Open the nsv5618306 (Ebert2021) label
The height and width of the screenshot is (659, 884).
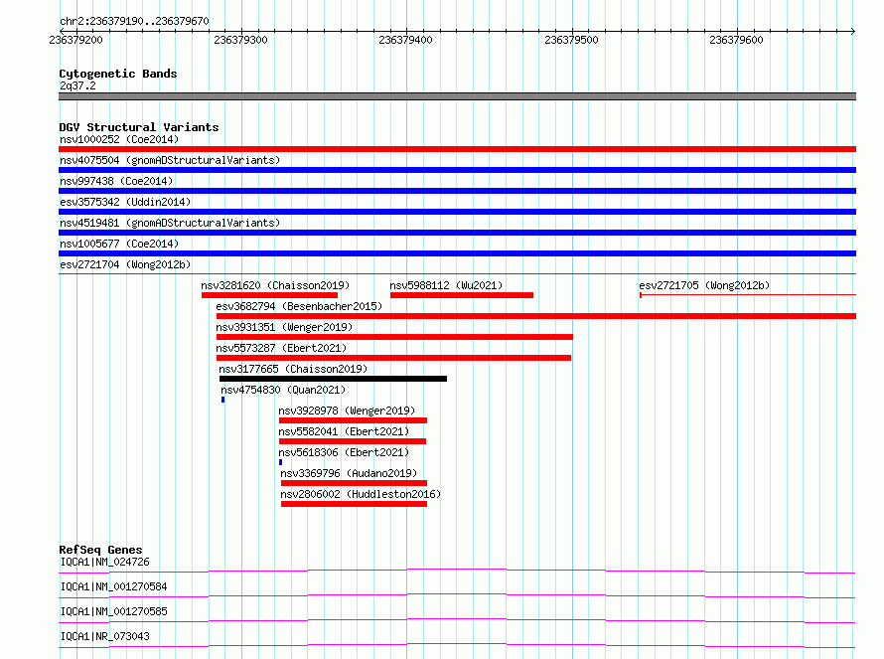pyautogui.click(x=344, y=452)
